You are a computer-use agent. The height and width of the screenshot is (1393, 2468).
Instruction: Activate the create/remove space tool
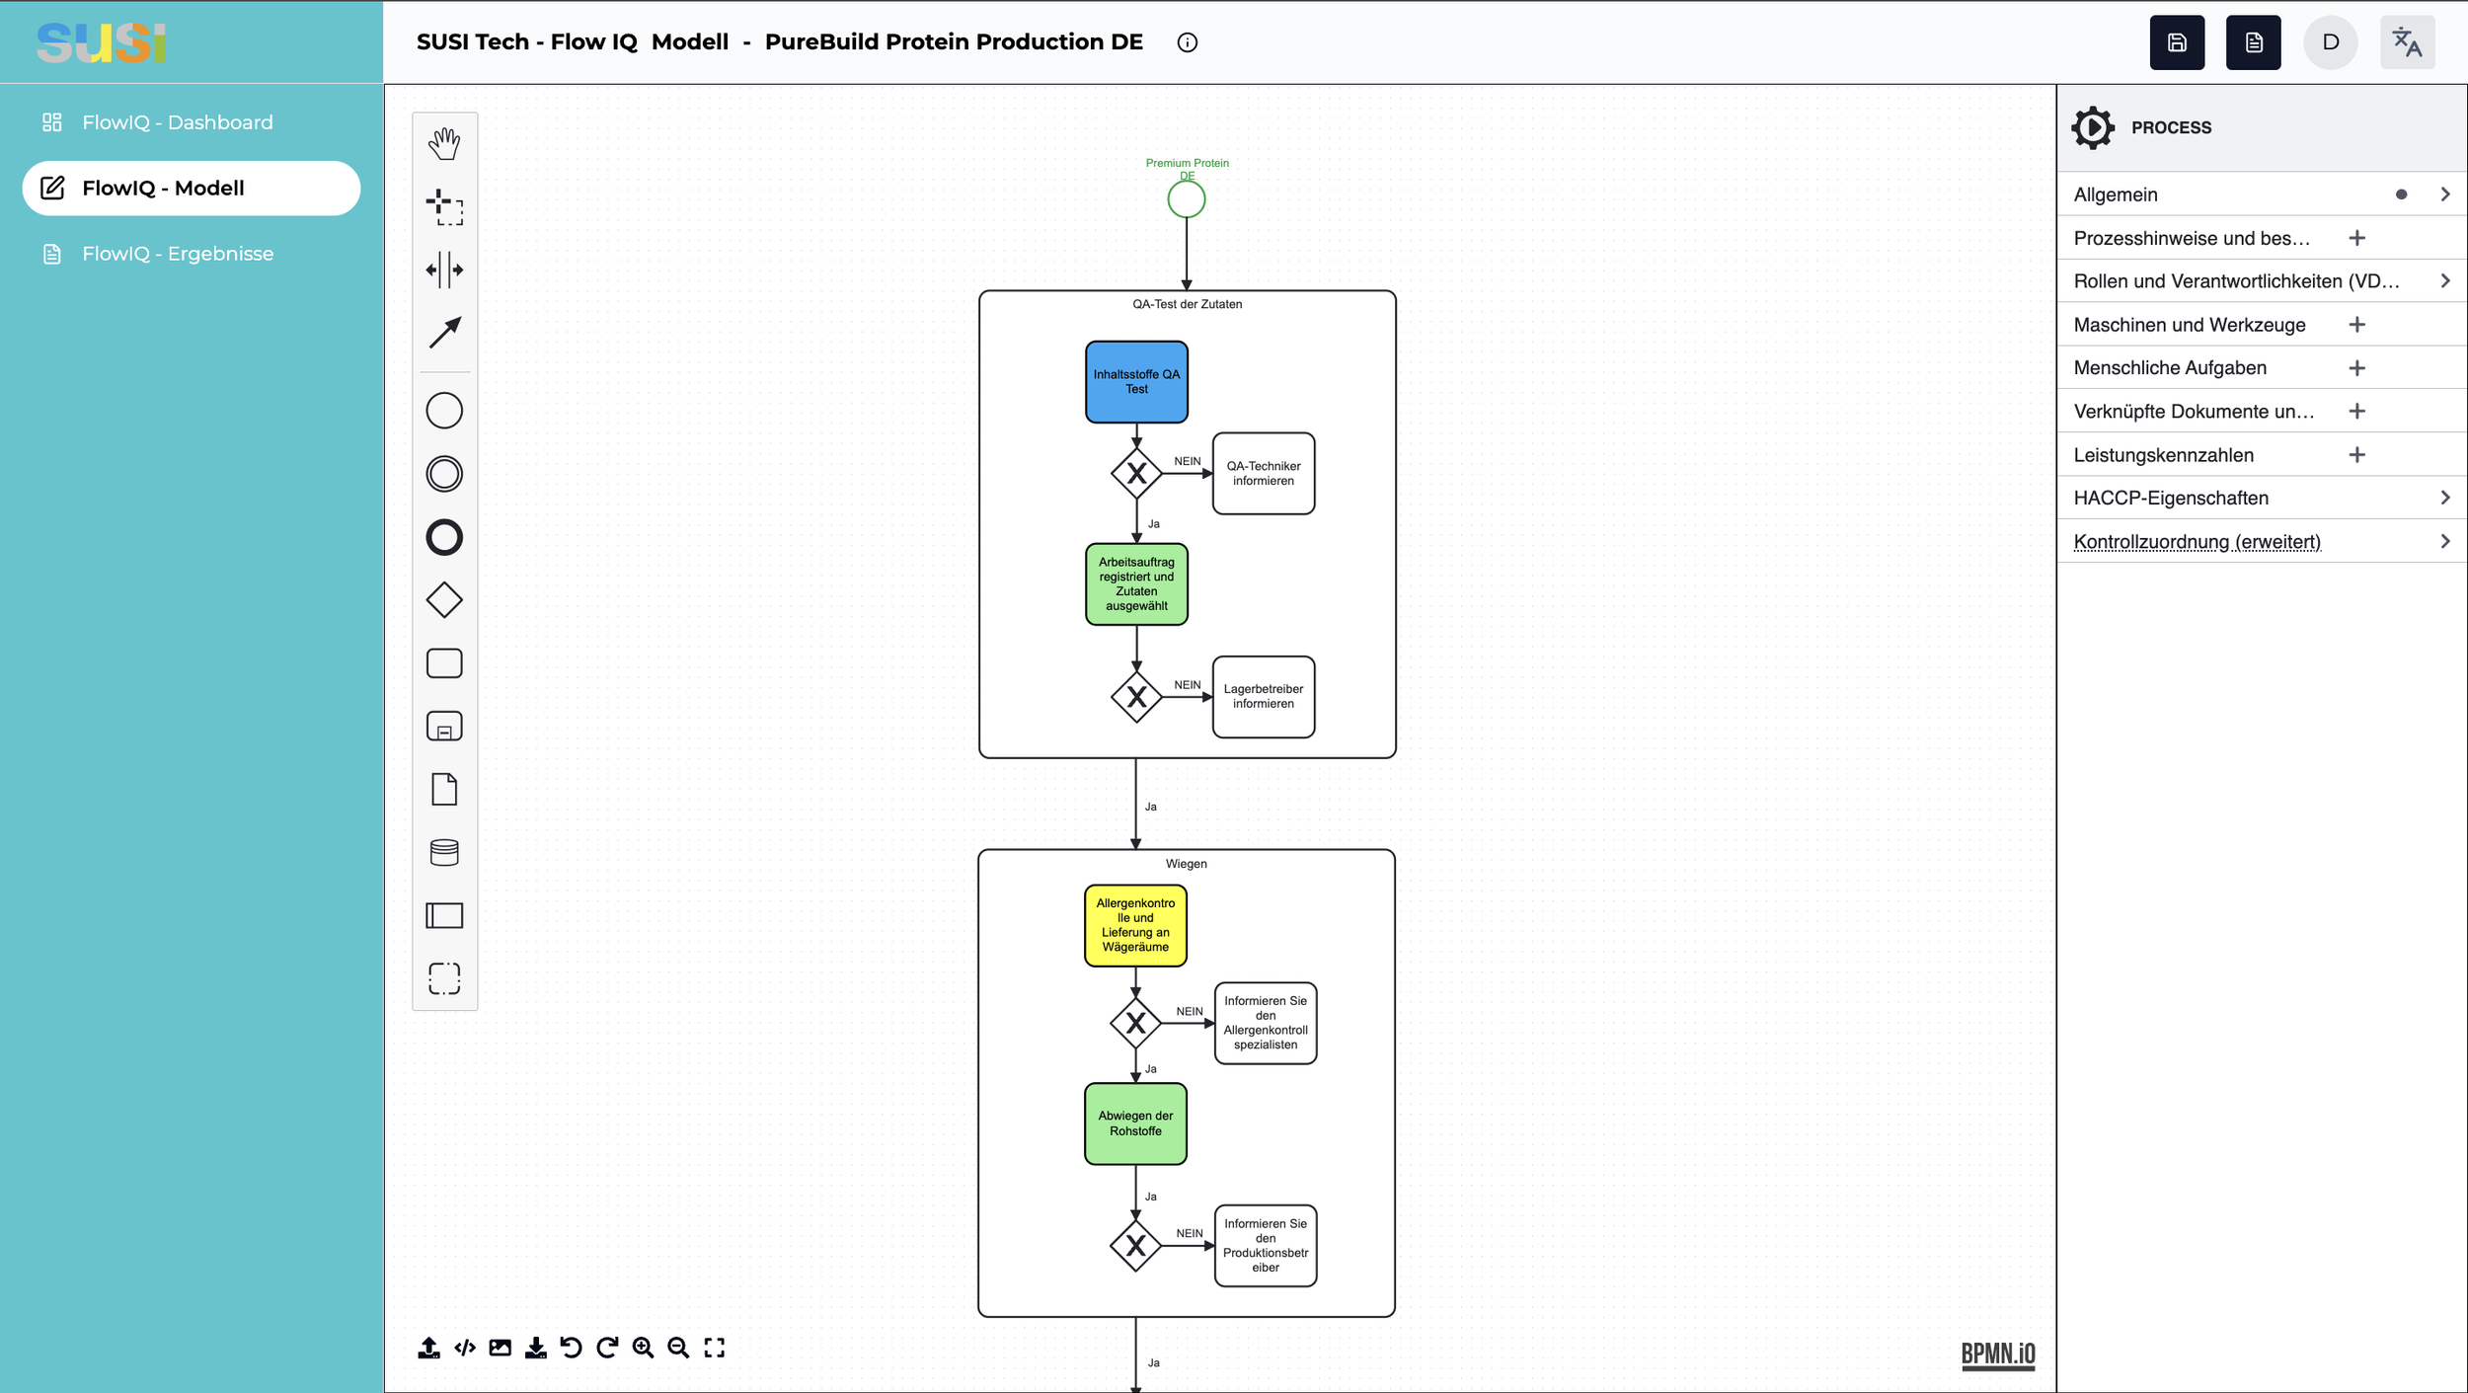(x=444, y=270)
